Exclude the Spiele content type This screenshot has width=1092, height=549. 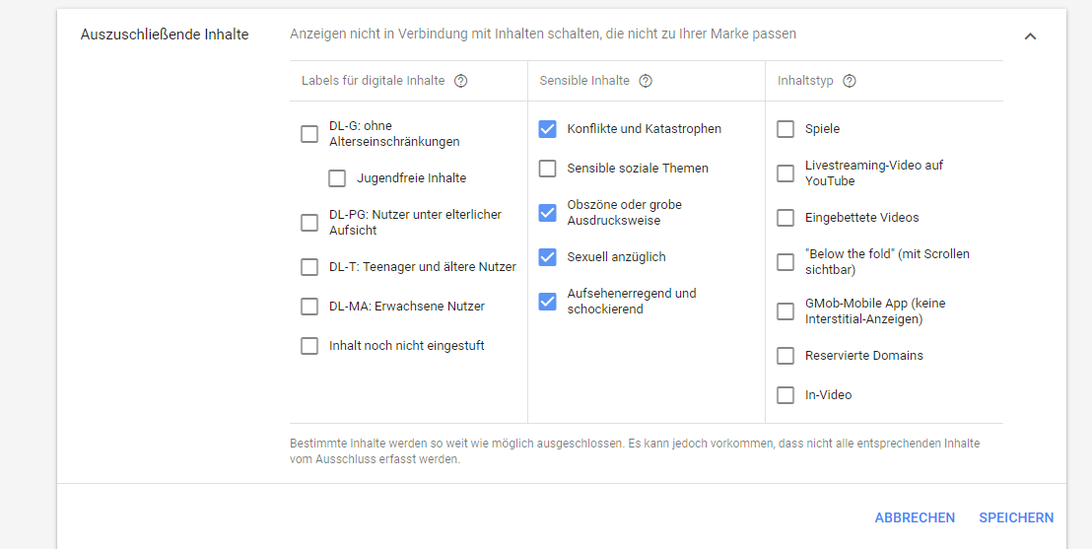point(785,129)
